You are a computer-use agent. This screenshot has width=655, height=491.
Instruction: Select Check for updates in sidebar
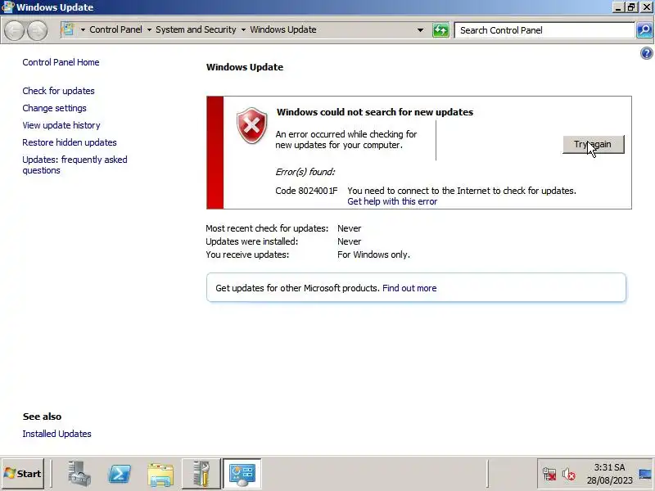point(58,91)
